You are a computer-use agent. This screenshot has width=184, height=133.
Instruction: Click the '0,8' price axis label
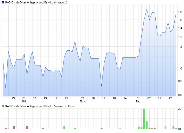point(179,95)
